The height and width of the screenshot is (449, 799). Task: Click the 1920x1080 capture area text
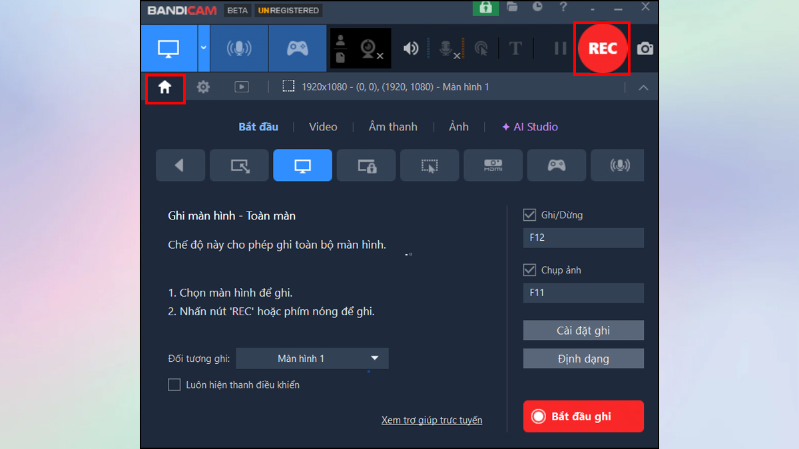click(396, 87)
